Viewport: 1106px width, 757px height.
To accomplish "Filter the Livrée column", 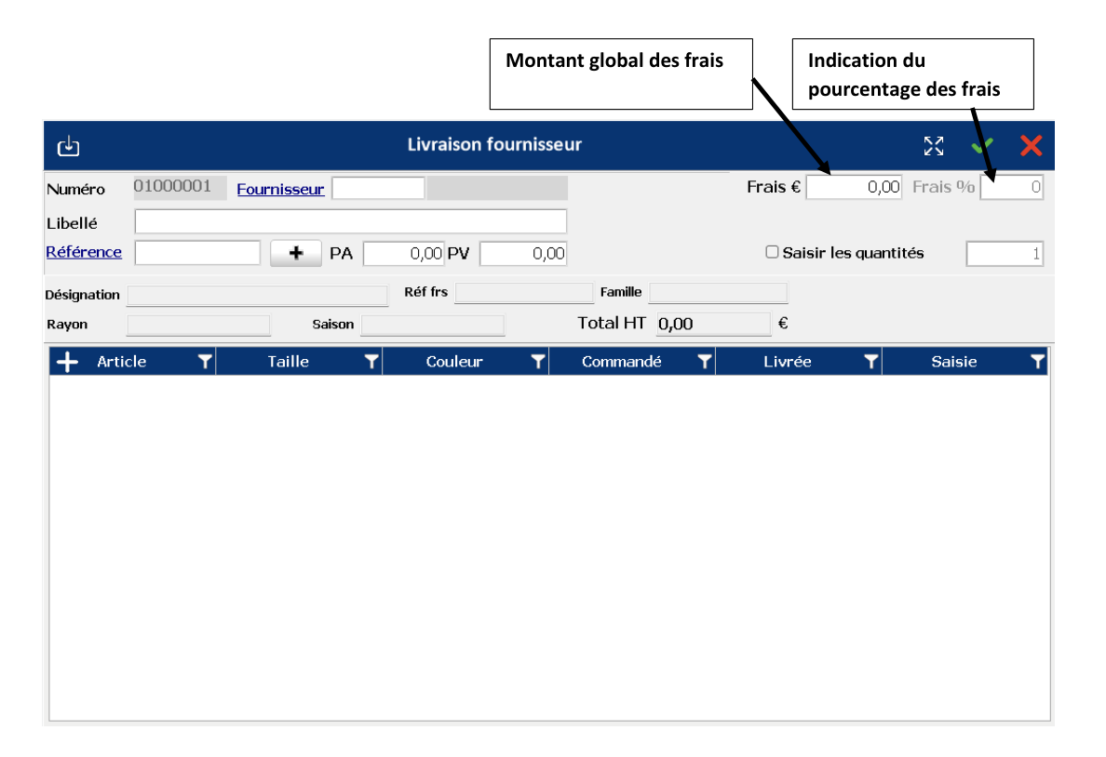I will click(870, 362).
